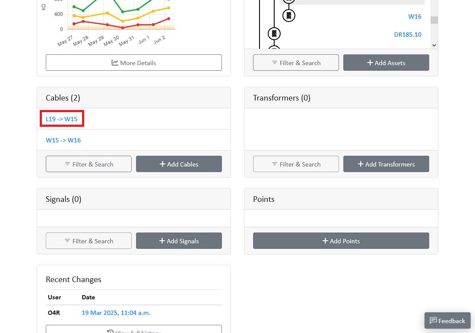The width and height of the screenshot is (475, 333).
Task: Click the Add Transformers button
Action: click(386, 164)
